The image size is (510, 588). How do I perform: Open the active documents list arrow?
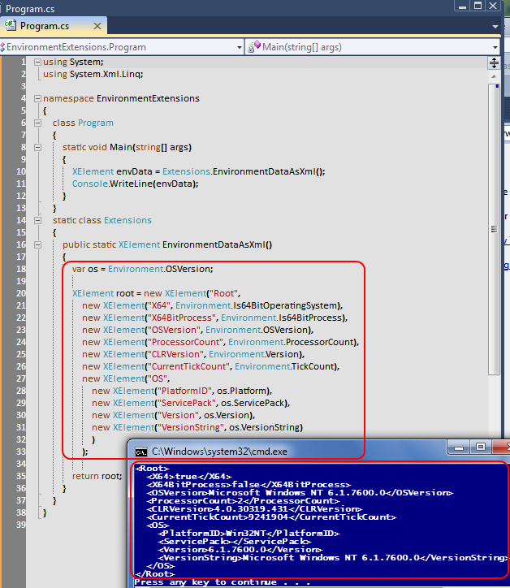[x=495, y=26]
